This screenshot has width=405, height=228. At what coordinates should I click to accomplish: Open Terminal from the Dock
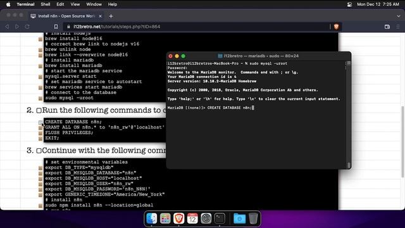(220, 218)
